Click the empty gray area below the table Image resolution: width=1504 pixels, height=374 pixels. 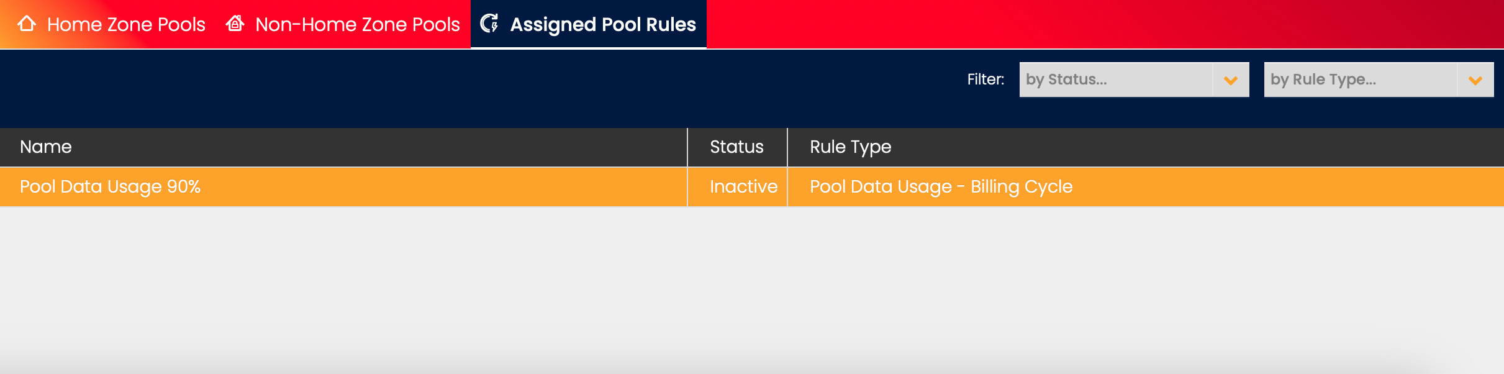[745, 286]
